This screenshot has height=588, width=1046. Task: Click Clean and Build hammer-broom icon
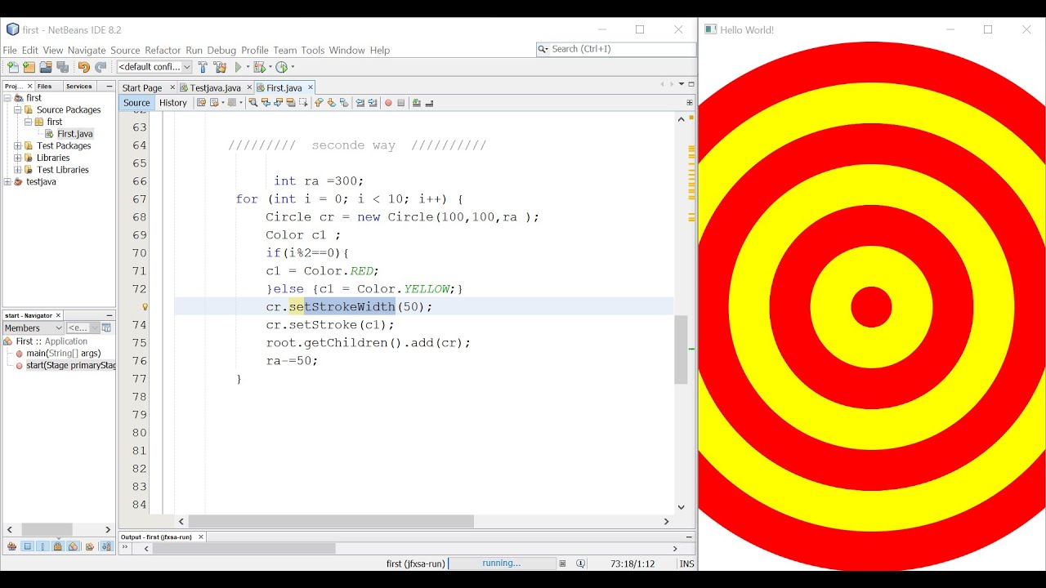coord(220,67)
